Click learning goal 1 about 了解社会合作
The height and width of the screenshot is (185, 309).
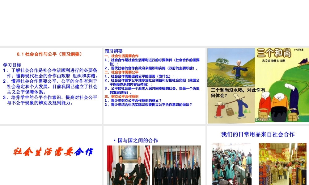tap(50, 73)
